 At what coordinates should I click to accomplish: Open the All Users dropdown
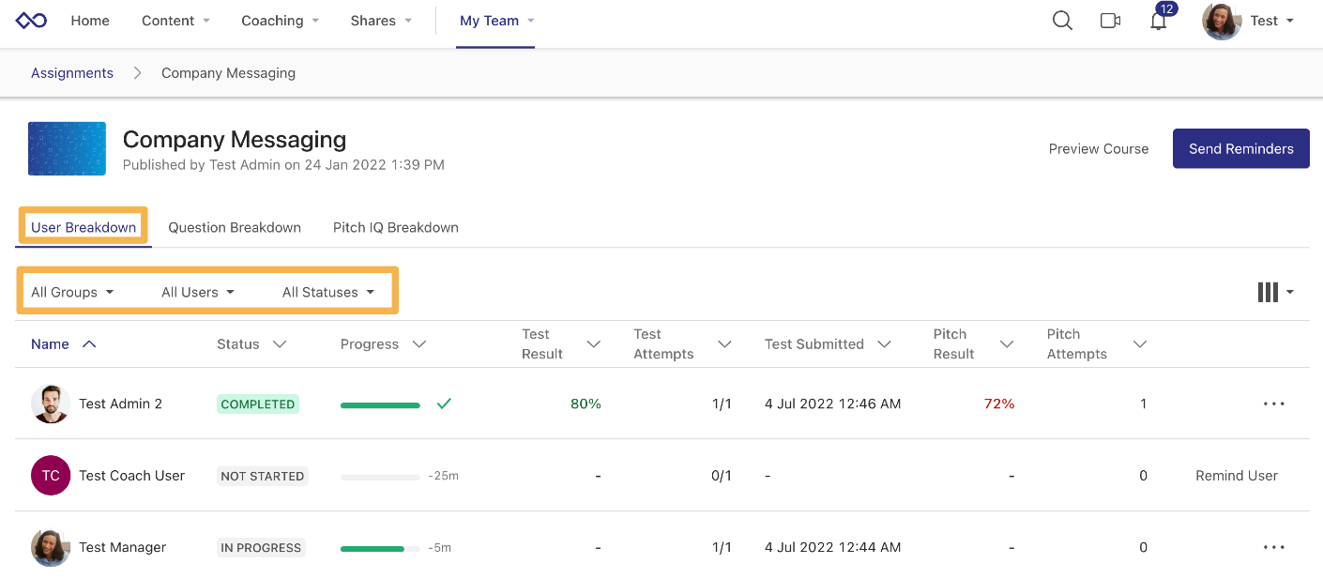pyautogui.click(x=197, y=292)
